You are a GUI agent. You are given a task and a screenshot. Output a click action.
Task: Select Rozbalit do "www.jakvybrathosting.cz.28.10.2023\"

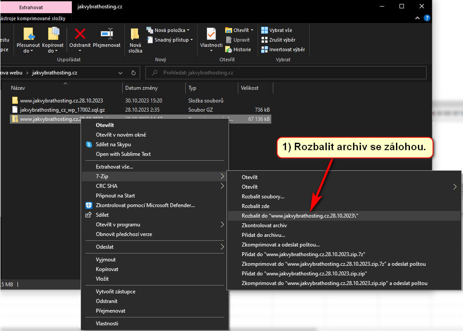300,216
